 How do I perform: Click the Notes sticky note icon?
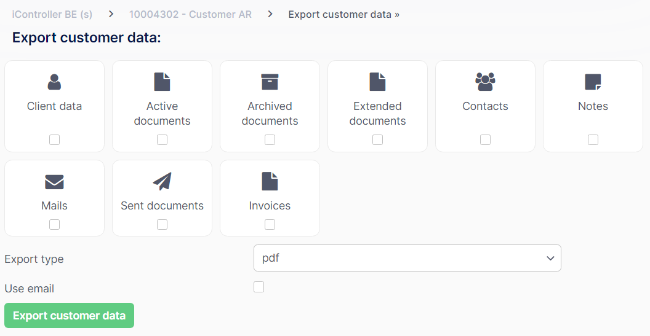[x=593, y=82]
